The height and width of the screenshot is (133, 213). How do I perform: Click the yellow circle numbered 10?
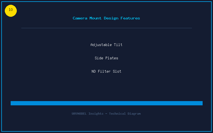11,11
